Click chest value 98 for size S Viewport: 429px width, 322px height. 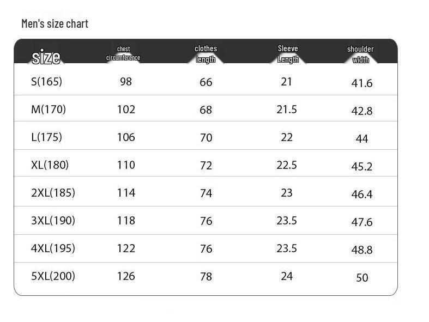126,82
